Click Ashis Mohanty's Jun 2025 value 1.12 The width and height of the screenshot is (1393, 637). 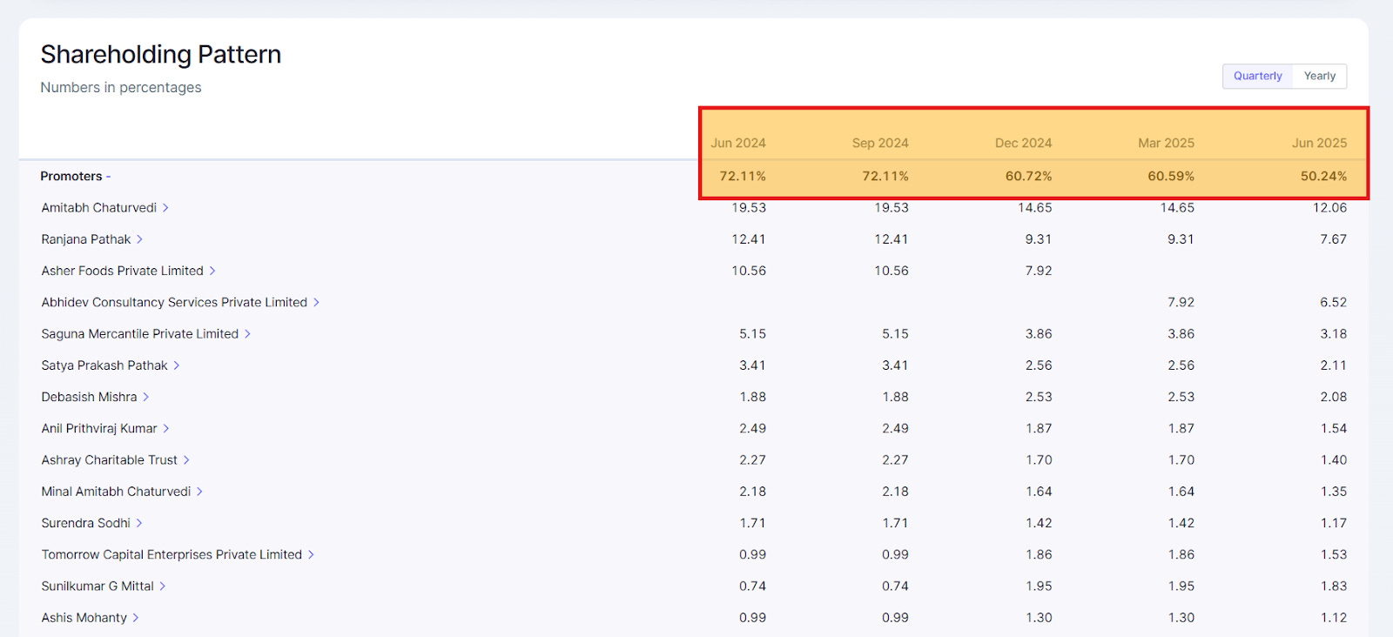click(x=1333, y=618)
